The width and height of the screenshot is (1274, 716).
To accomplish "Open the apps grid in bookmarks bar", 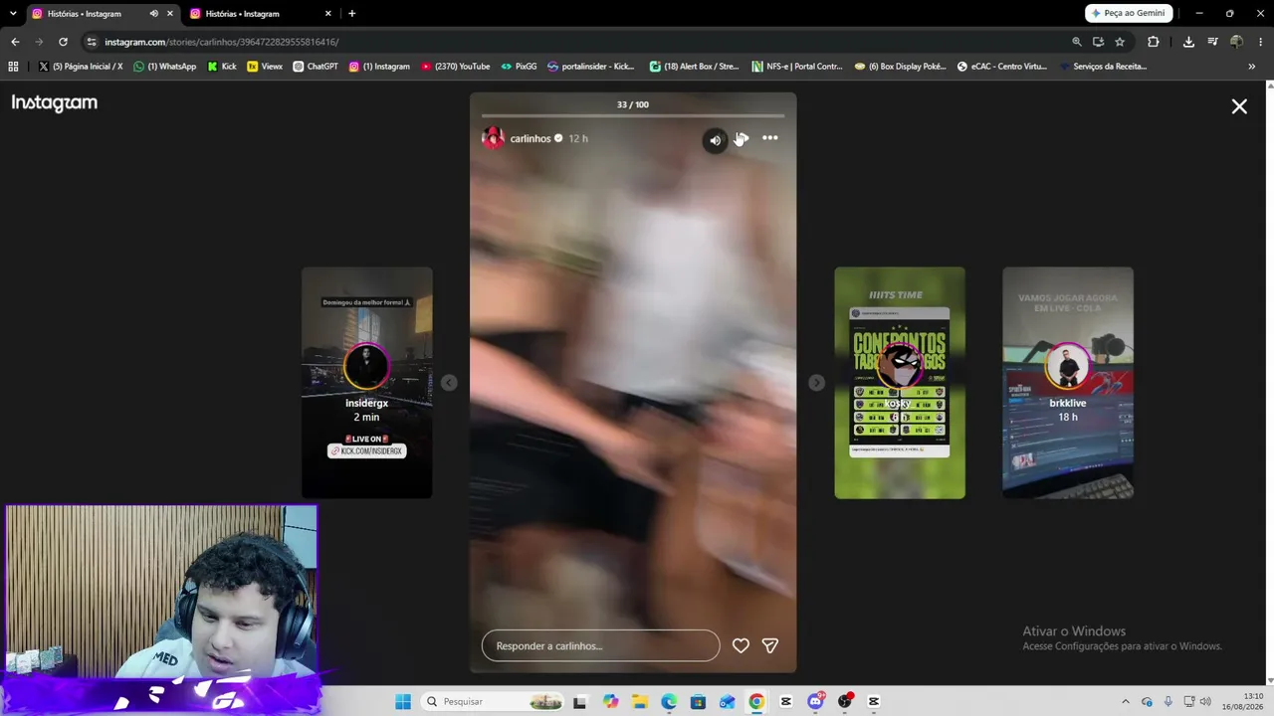I will (x=13, y=67).
